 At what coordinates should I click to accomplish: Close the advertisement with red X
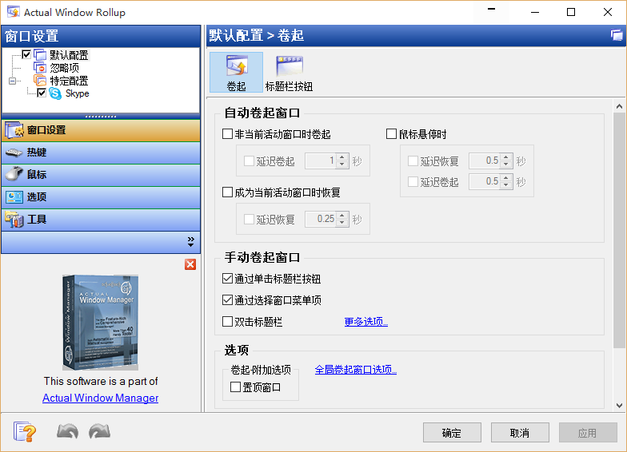tap(190, 264)
